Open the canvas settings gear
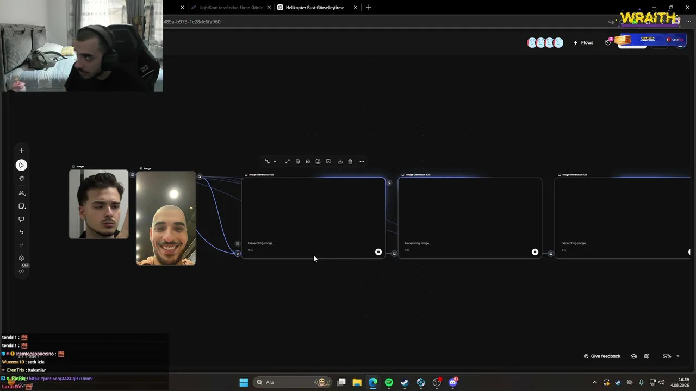 (21, 258)
